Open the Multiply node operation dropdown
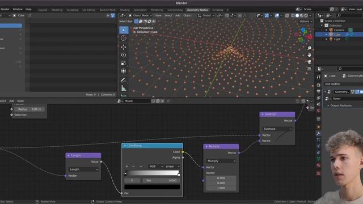This screenshot has width=363, height=204. click(x=221, y=161)
